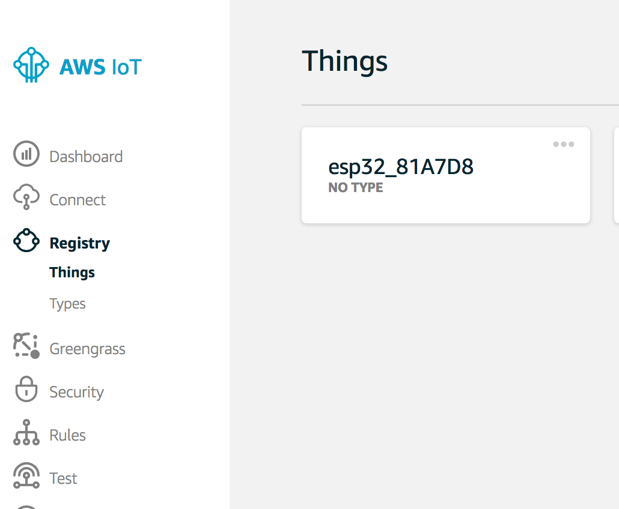Click the Rules hierarchy icon

pos(26,432)
